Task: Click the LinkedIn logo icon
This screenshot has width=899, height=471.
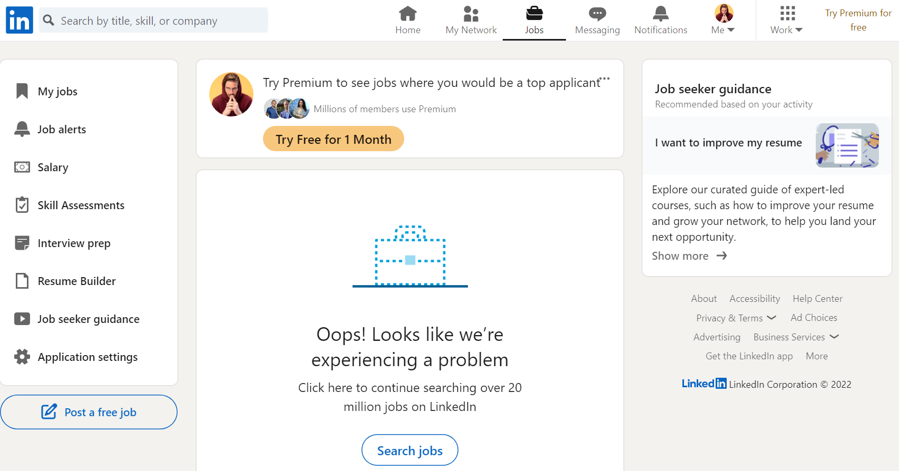Action: pyautogui.click(x=19, y=20)
